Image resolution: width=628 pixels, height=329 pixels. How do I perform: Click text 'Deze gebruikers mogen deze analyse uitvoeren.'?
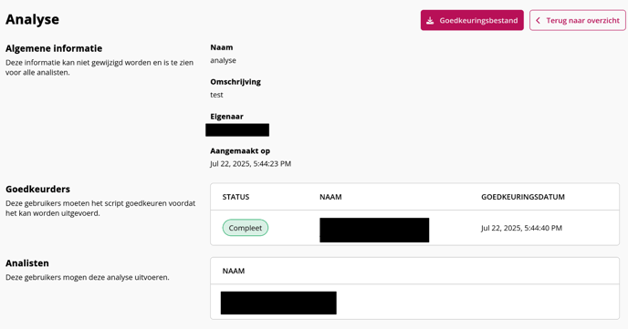tap(88, 277)
